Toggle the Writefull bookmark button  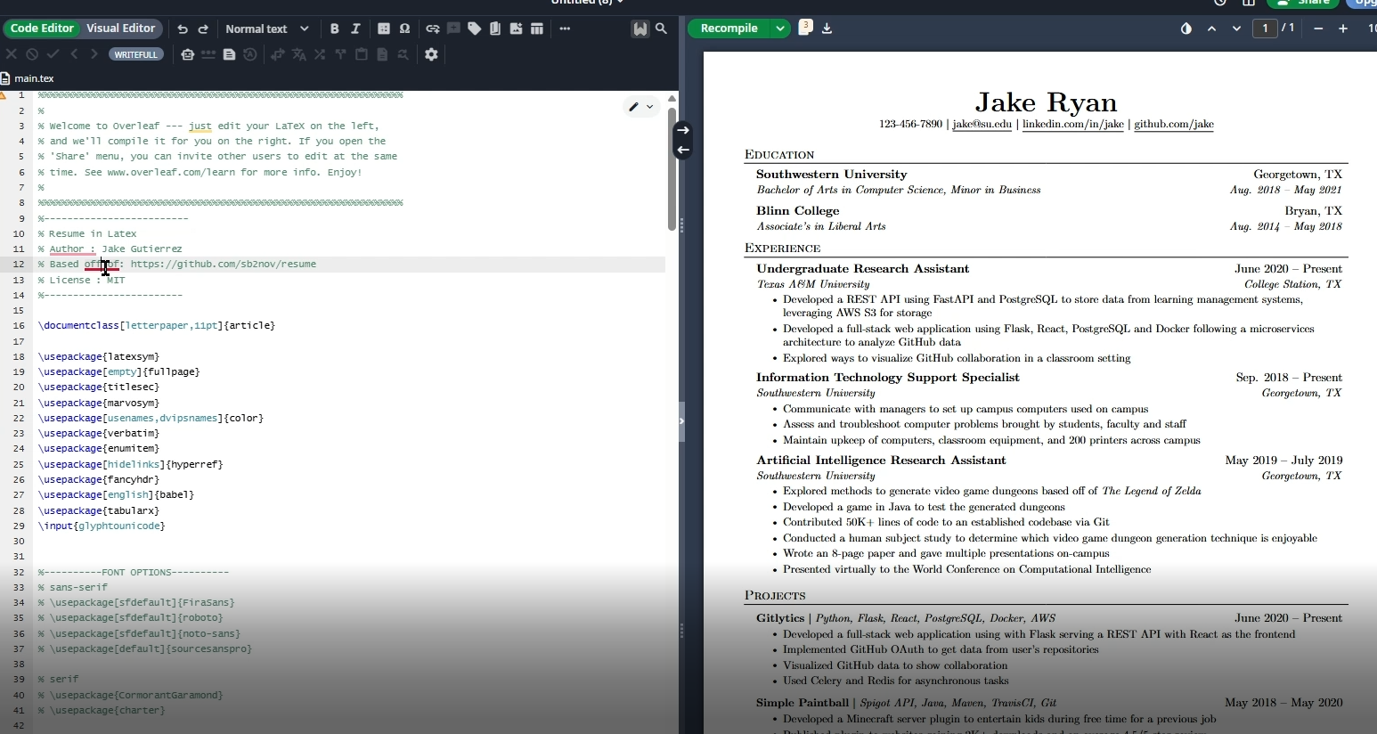640,29
